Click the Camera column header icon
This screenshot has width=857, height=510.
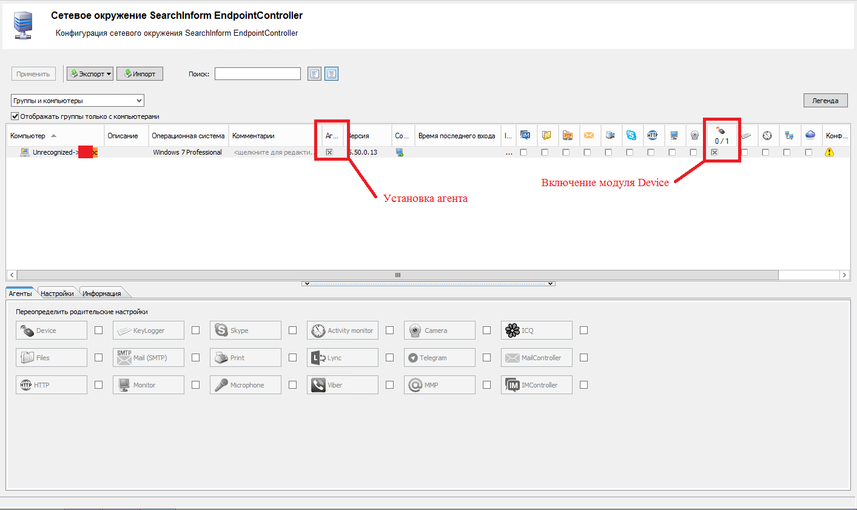[x=695, y=135]
